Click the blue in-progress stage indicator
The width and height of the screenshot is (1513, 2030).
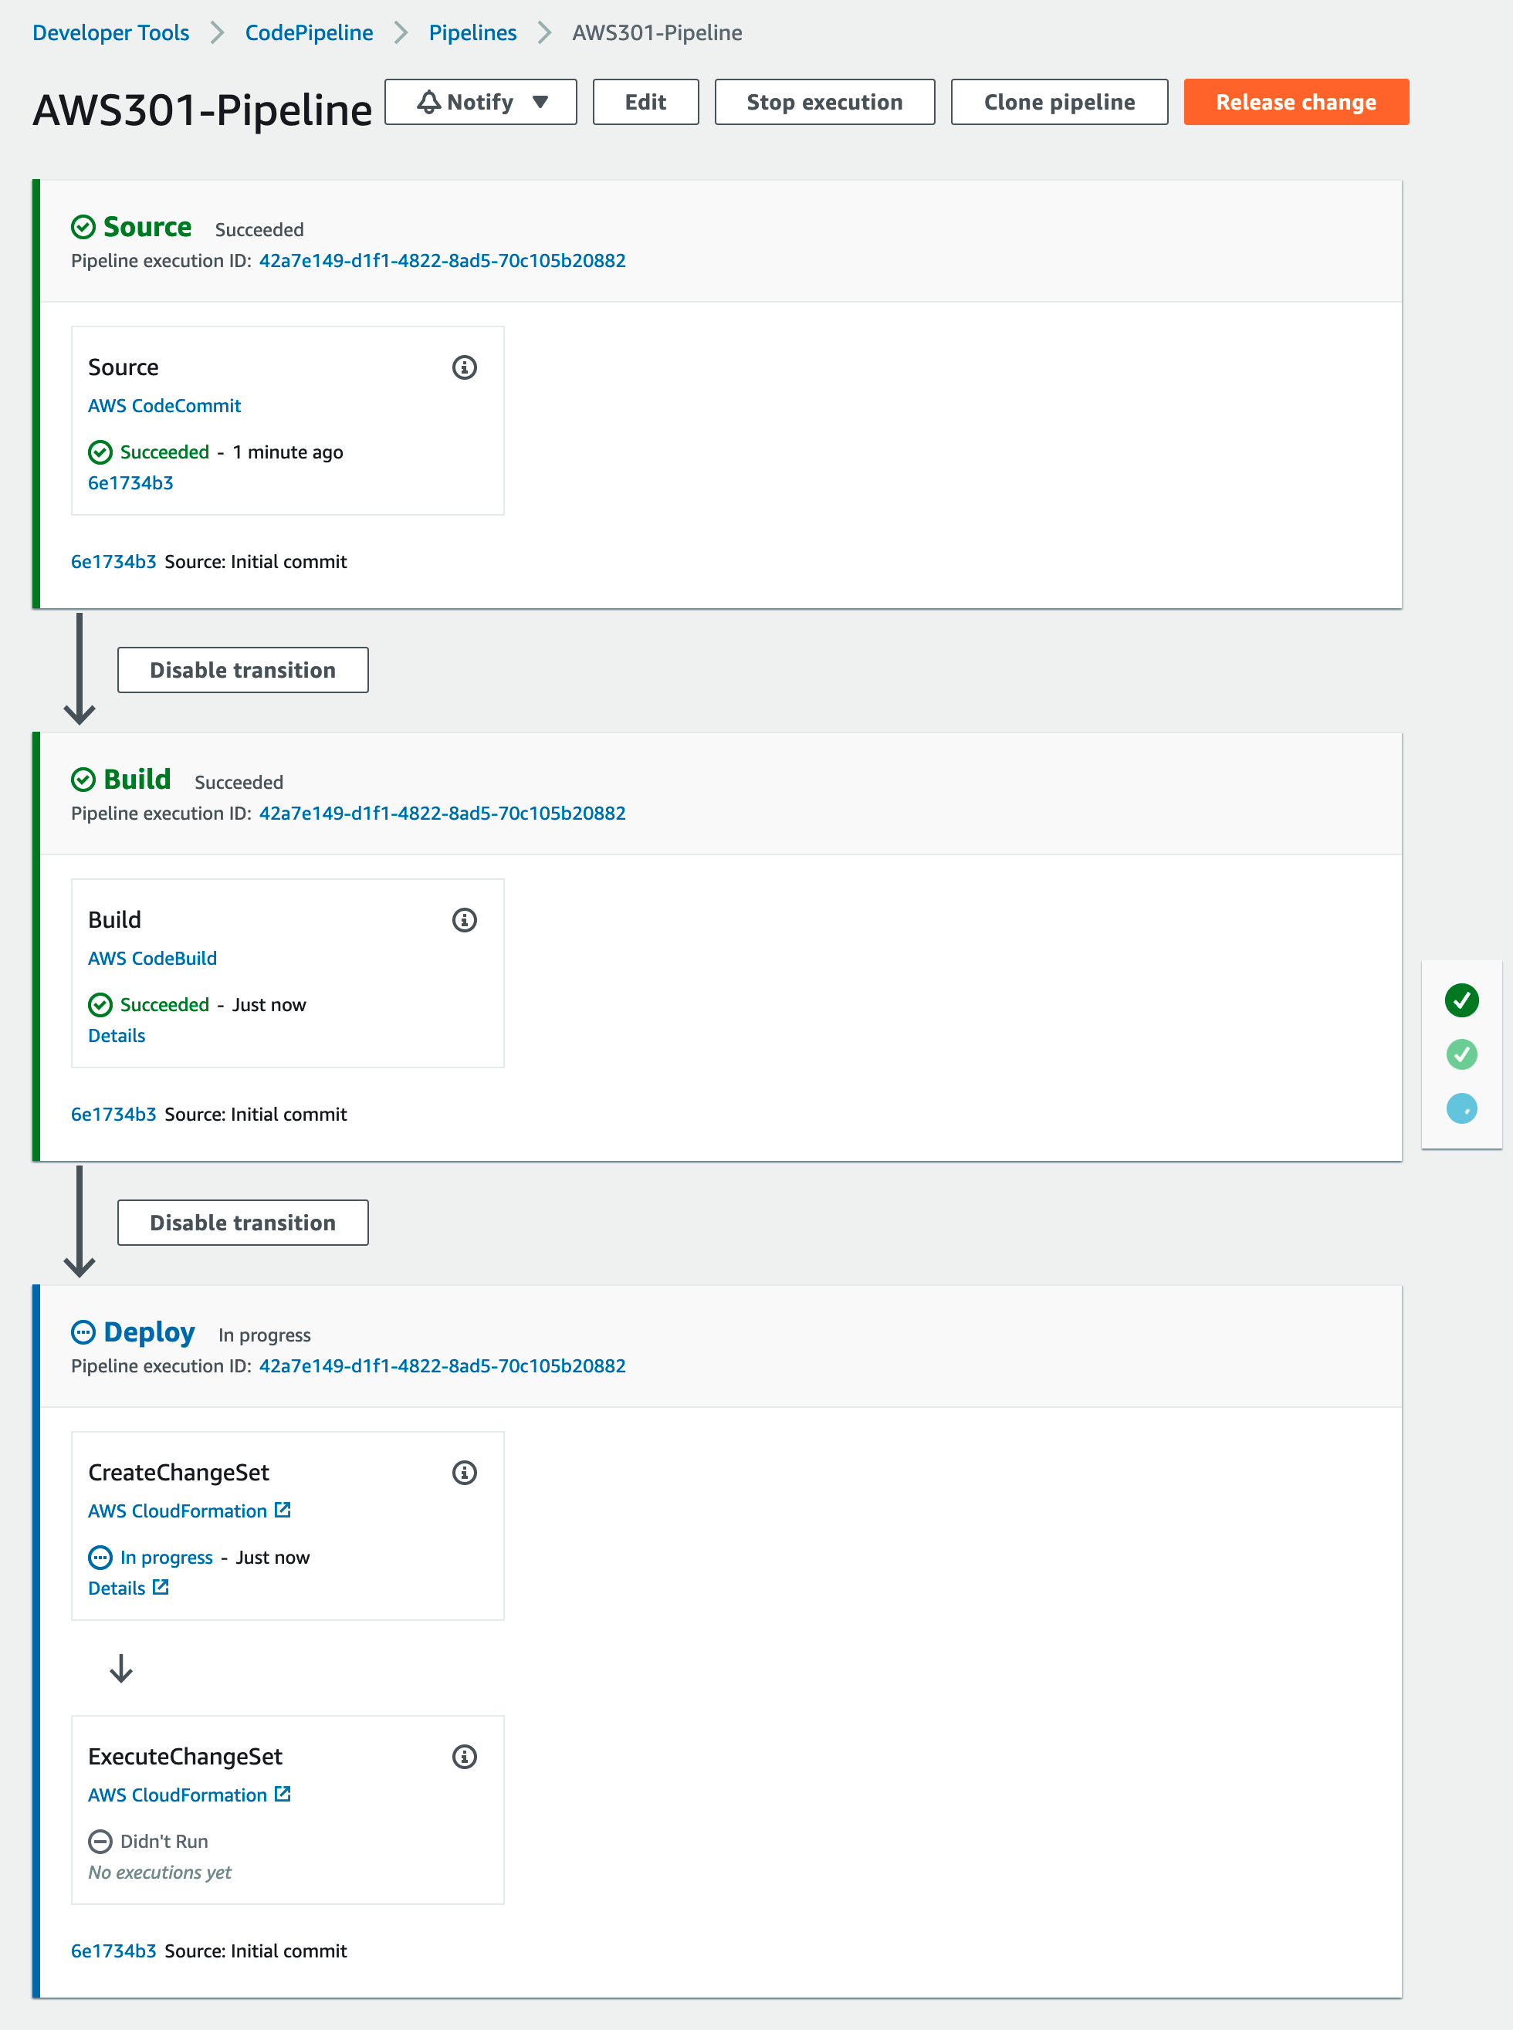pyautogui.click(x=1462, y=1108)
